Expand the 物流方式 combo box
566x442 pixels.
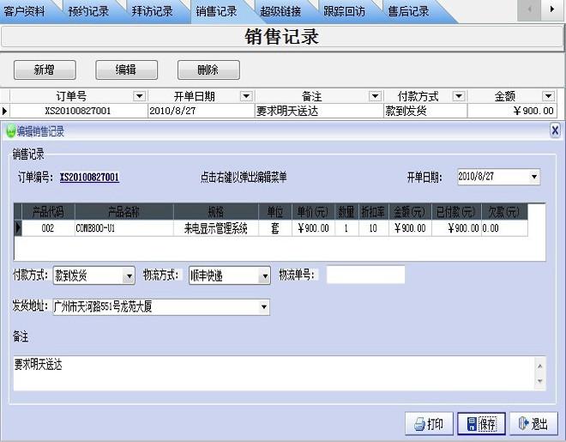pos(264,275)
